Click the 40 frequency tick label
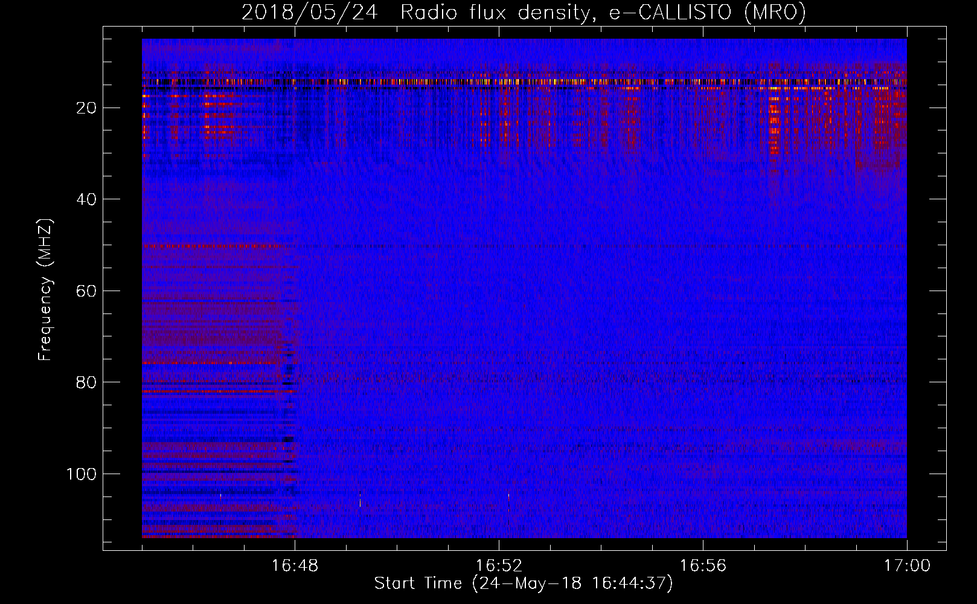 (x=86, y=199)
